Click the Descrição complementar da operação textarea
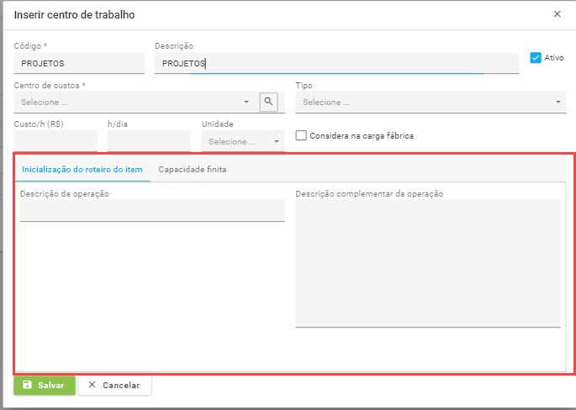 (428, 262)
